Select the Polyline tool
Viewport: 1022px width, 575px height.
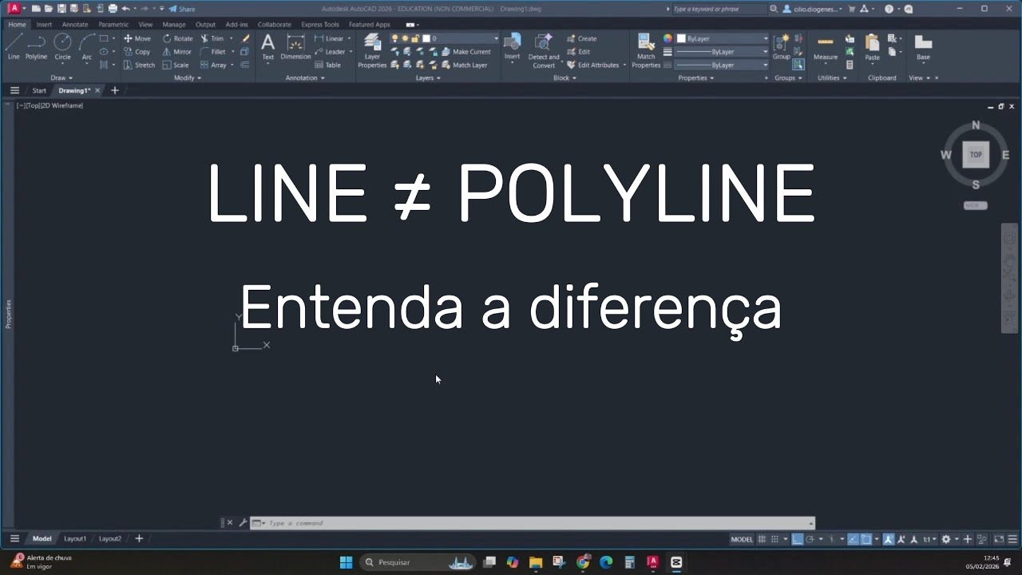point(36,46)
